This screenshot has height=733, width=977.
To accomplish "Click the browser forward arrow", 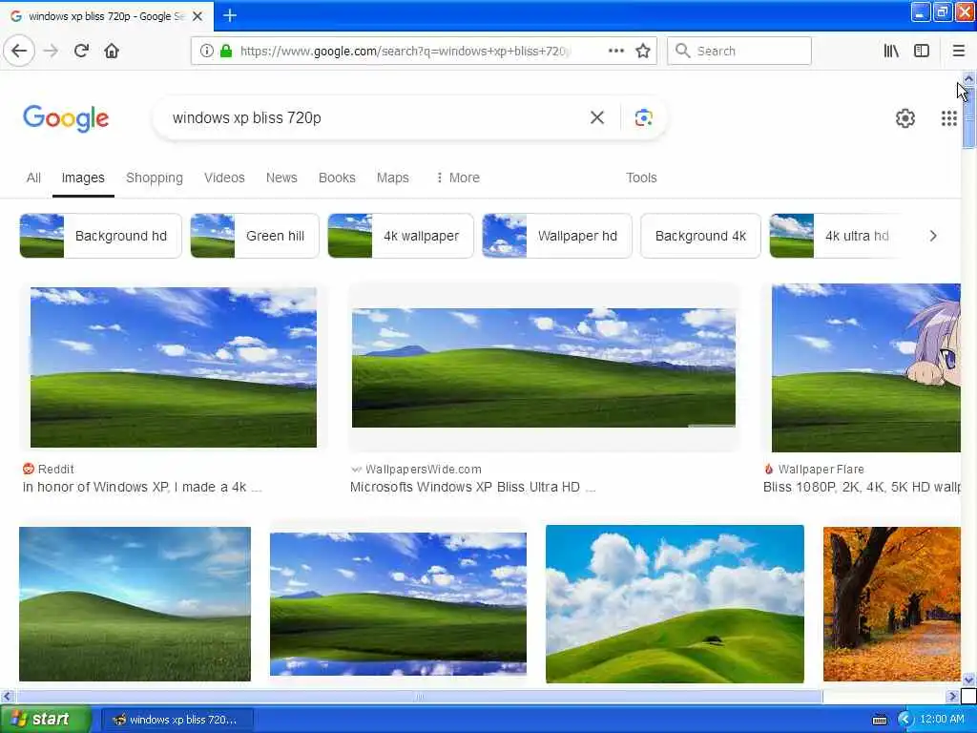I will 52,51.
